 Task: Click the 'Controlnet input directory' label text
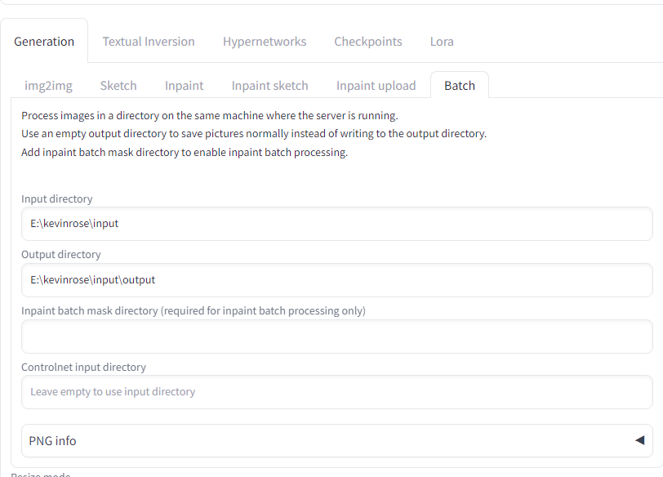(83, 368)
